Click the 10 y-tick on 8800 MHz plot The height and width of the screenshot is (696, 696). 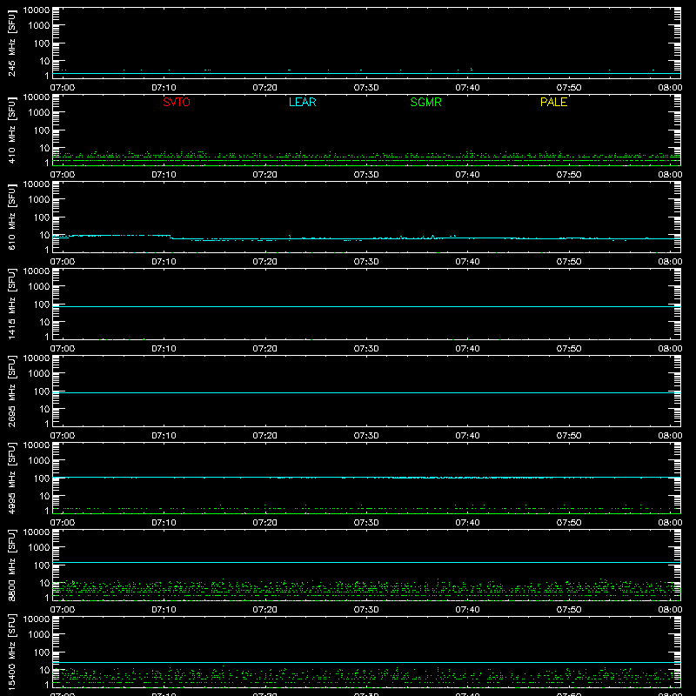click(45, 583)
